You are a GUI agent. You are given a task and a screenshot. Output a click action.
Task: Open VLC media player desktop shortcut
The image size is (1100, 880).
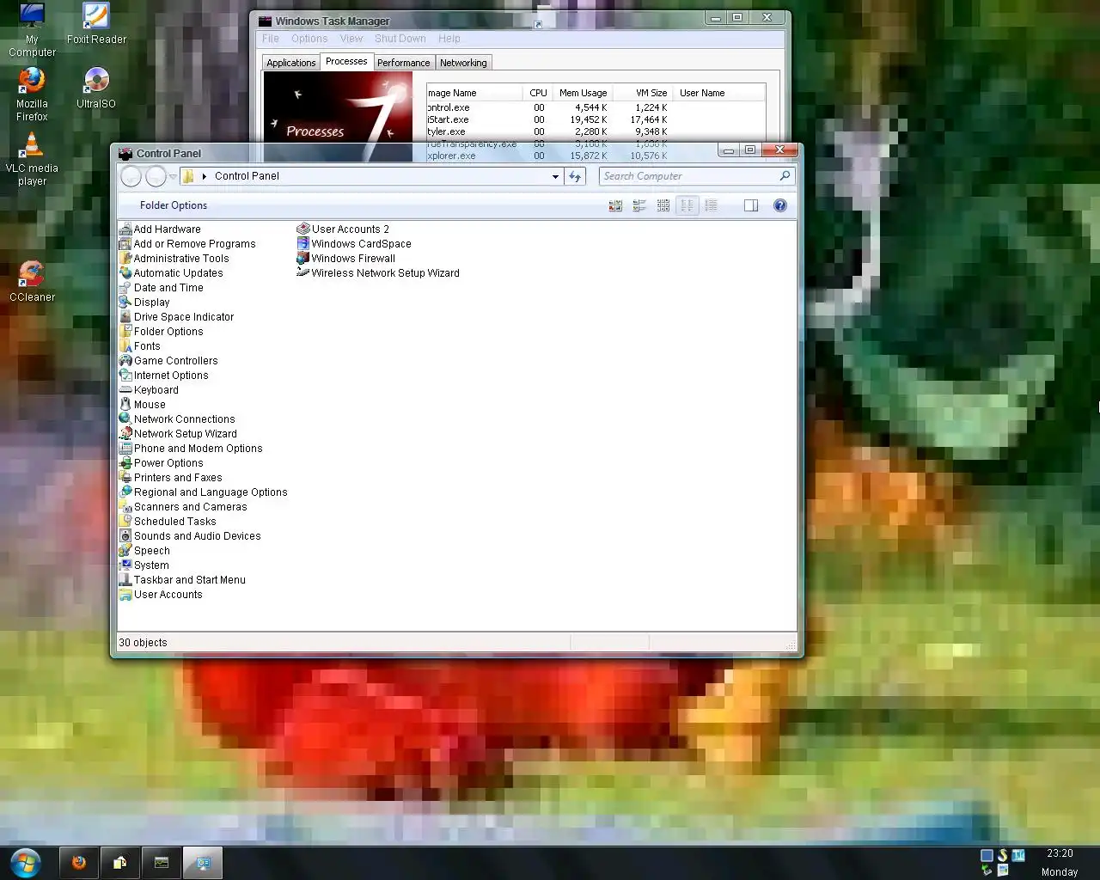[32, 159]
